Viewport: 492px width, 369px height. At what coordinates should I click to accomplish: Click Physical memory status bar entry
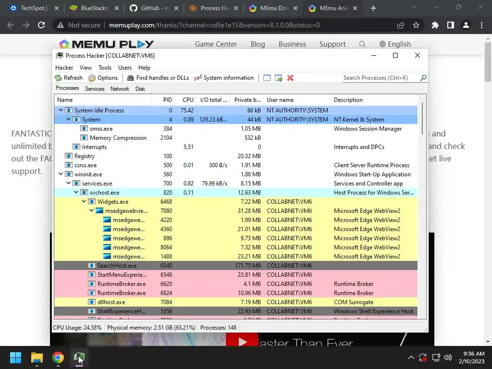151,328
